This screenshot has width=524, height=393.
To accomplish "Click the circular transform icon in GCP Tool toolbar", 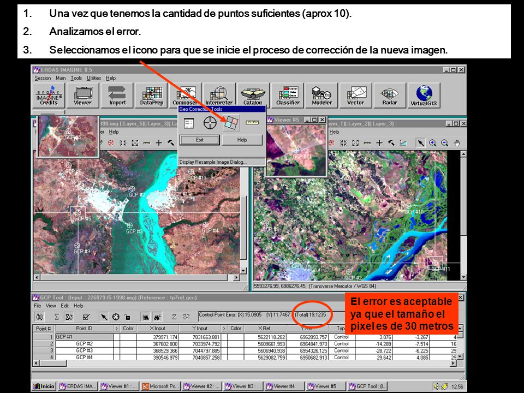I will pyautogui.click(x=40, y=317).
